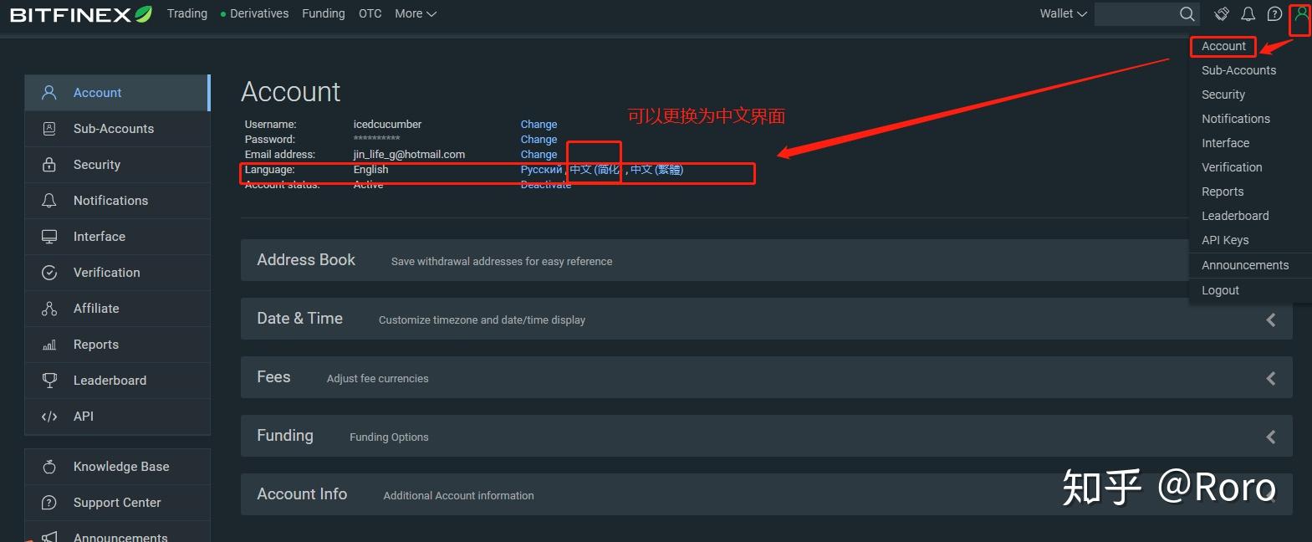Select Reports in user dropdown menu
Screen dimensions: 1312x542
coord(1223,192)
